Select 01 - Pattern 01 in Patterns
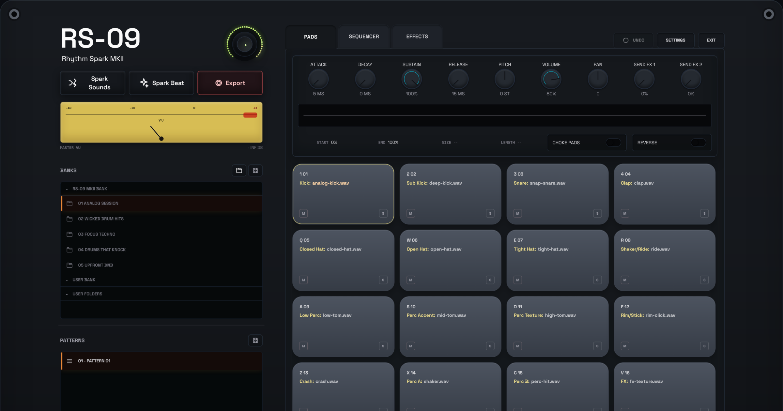 [x=161, y=361]
